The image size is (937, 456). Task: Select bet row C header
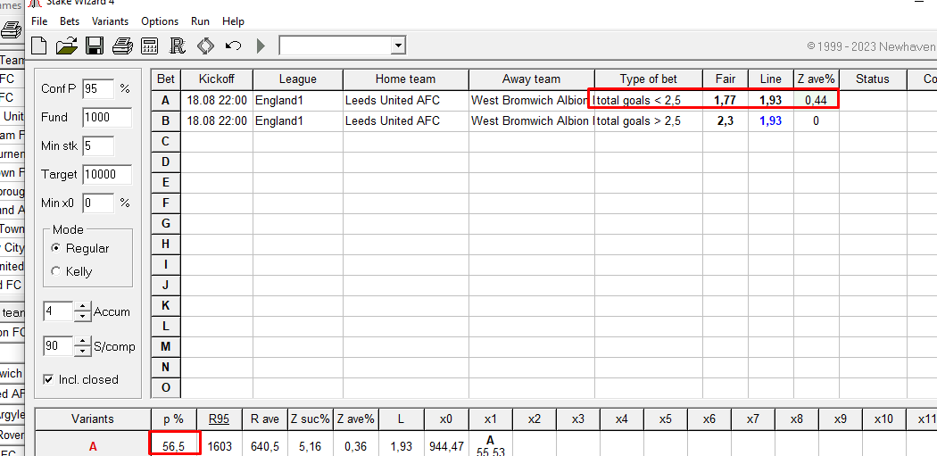click(x=166, y=141)
